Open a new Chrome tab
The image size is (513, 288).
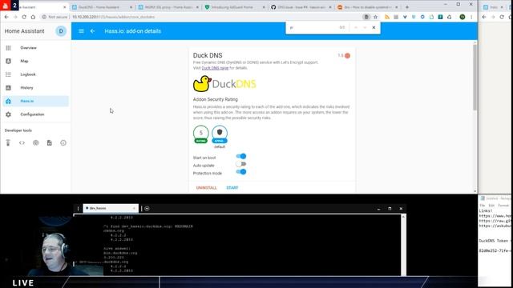pyautogui.click(x=407, y=7)
